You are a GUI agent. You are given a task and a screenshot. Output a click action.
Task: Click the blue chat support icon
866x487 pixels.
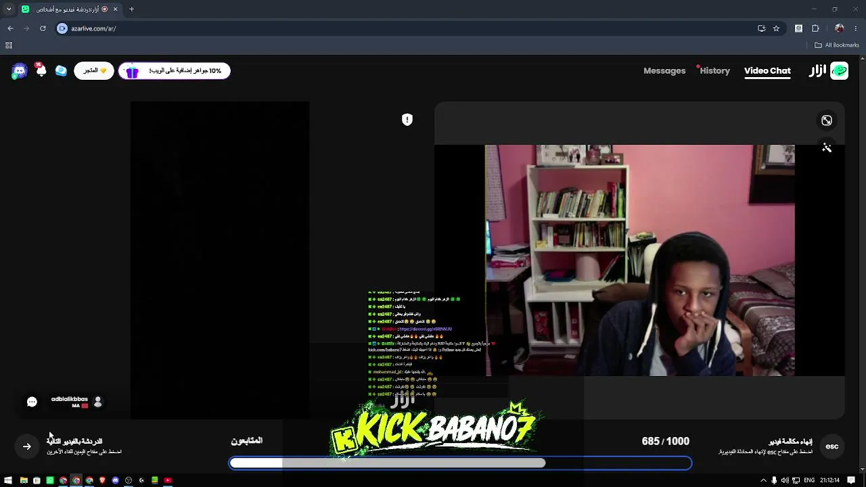[x=61, y=70]
